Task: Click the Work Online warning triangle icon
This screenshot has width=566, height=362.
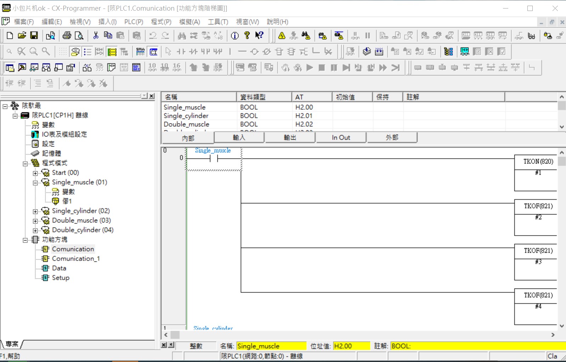Action: 282,35
